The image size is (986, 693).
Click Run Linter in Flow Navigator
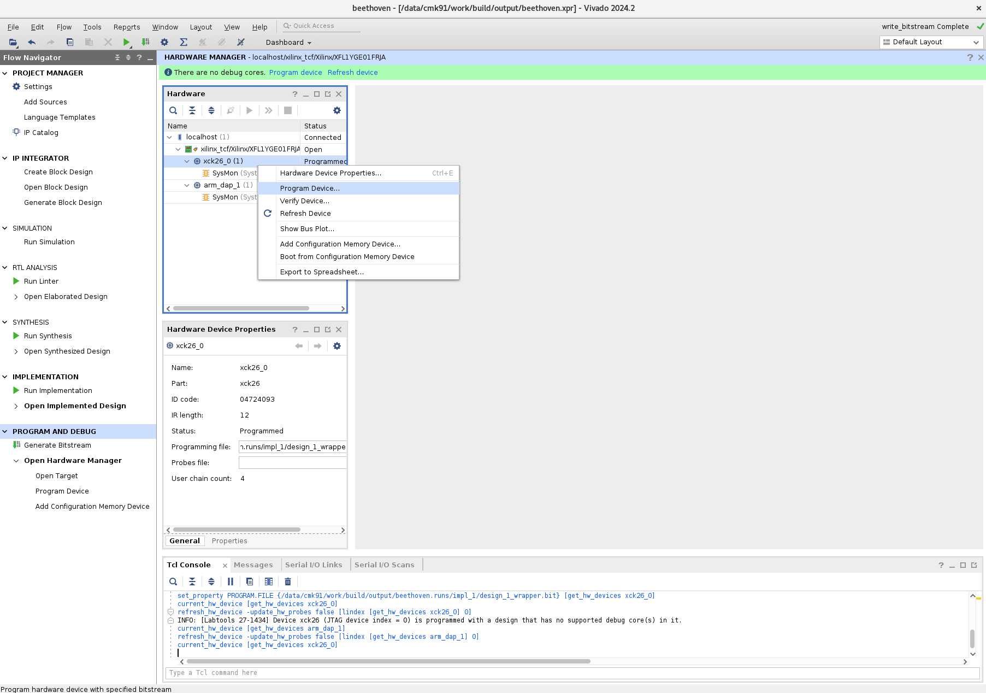[41, 281]
